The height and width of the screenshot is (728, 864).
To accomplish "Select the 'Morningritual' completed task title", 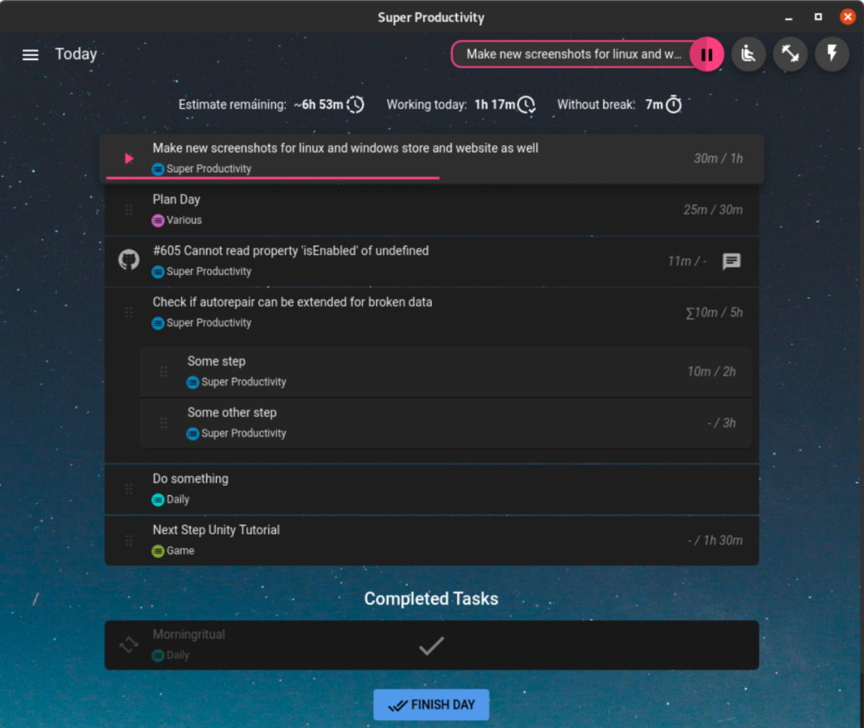I will click(x=189, y=634).
